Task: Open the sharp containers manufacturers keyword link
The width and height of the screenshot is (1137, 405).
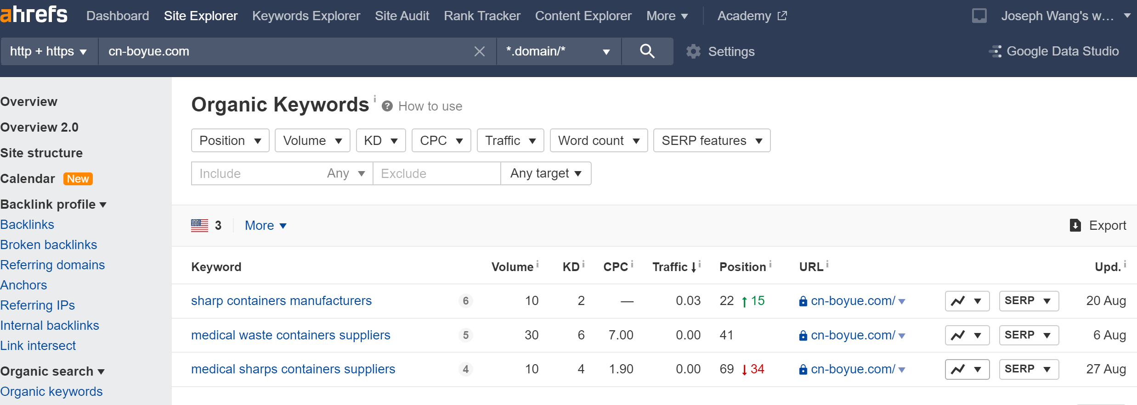Action: click(281, 301)
